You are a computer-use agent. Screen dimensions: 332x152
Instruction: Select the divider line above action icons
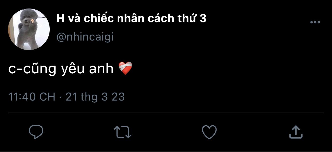click(x=166, y=113)
